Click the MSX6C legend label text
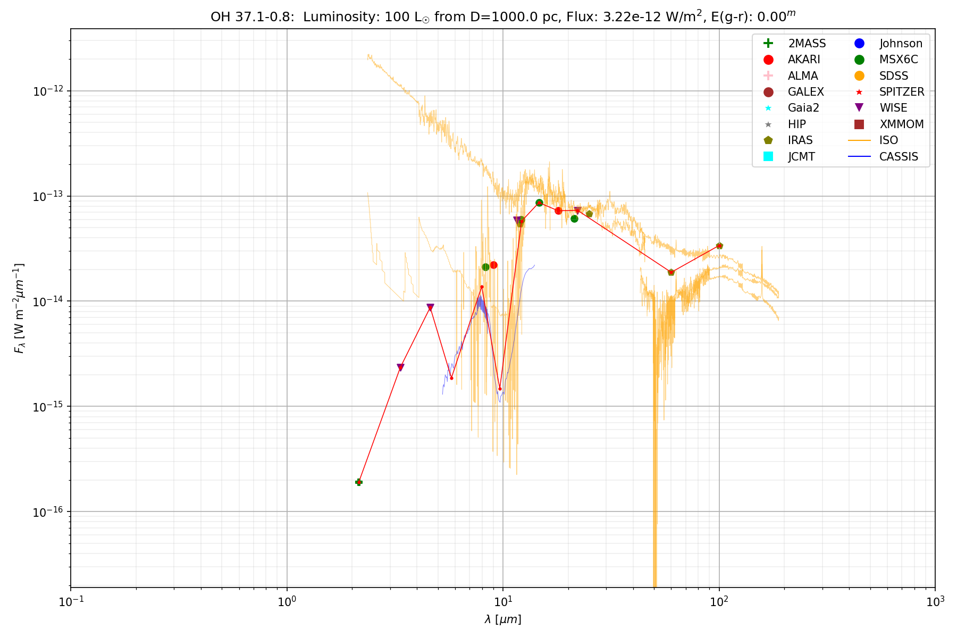 (899, 60)
